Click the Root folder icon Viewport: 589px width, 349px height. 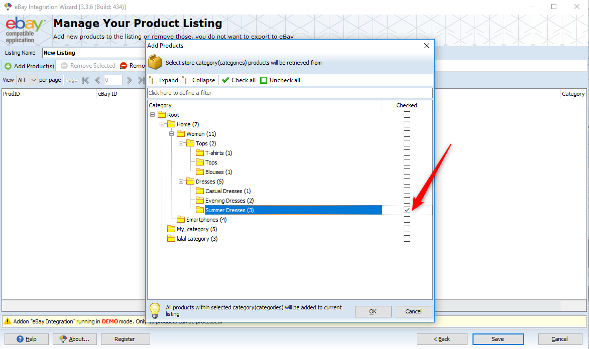click(x=162, y=114)
